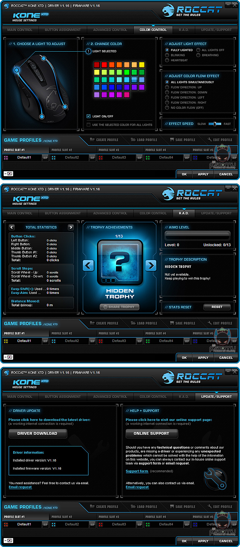Image resolution: width=240 pixels, height=547 pixels.
Task: Click the Share Trophy button
Action: click(119, 307)
